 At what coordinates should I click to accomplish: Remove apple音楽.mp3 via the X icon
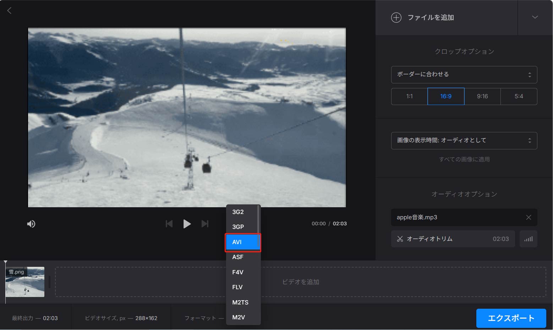[529, 218]
